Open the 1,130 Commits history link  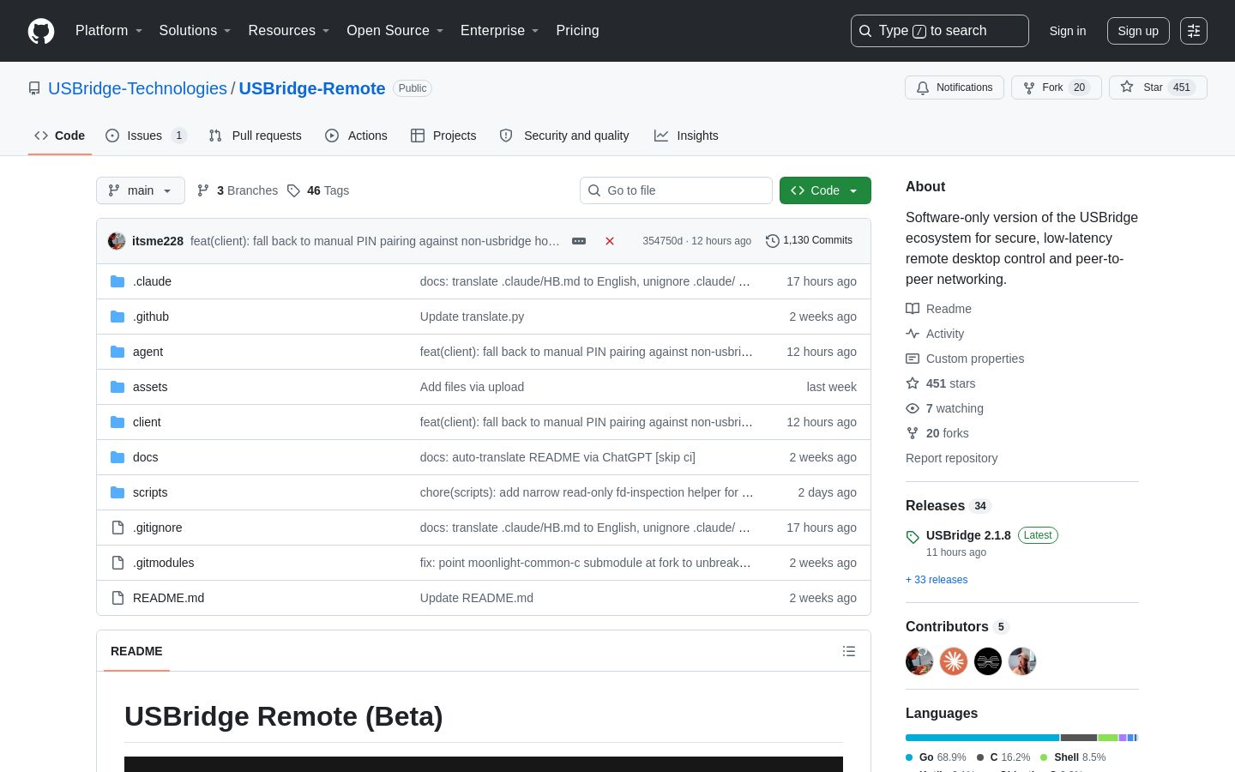[x=809, y=241]
